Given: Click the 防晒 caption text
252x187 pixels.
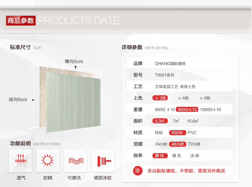Looking at the screenshot, I should (48, 178).
